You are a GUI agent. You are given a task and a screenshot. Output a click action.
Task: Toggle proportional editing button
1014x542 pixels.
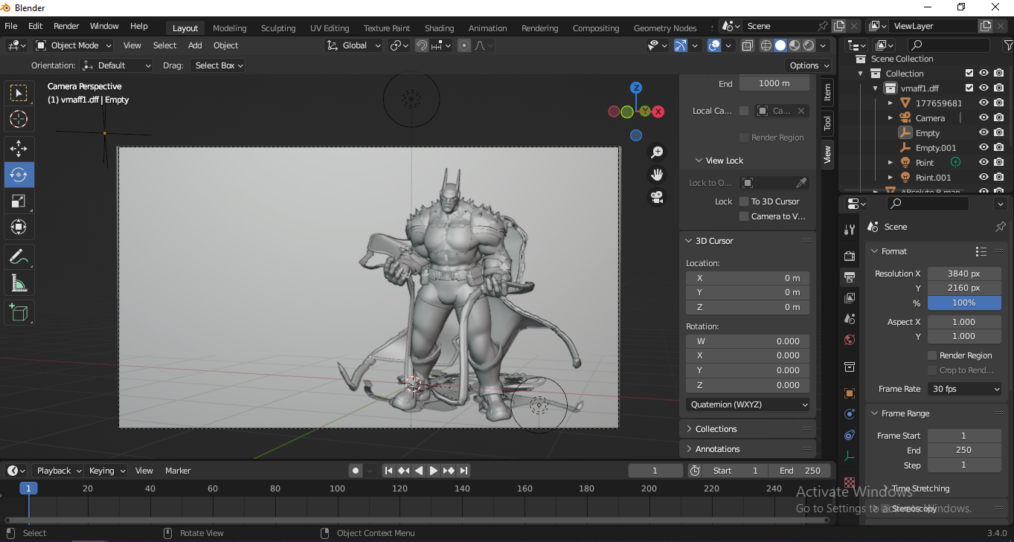[x=464, y=45]
